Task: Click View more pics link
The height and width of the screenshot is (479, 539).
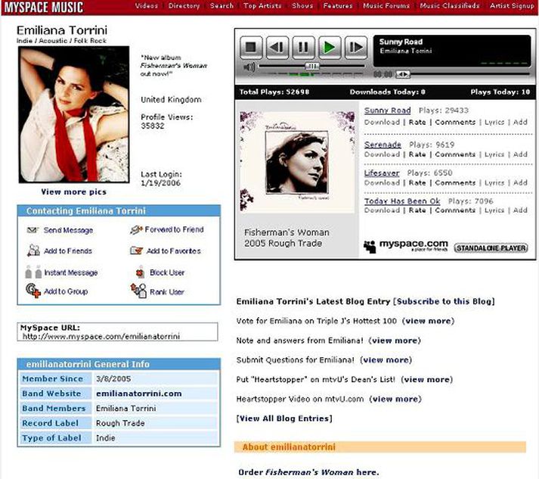Action: coord(73,191)
